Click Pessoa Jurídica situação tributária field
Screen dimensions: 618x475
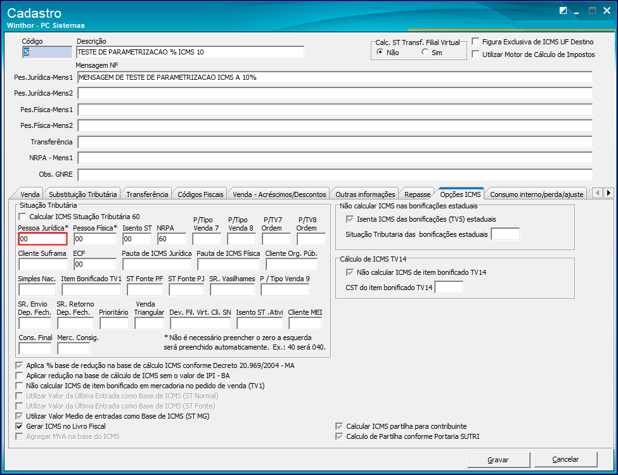(x=42, y=239)
